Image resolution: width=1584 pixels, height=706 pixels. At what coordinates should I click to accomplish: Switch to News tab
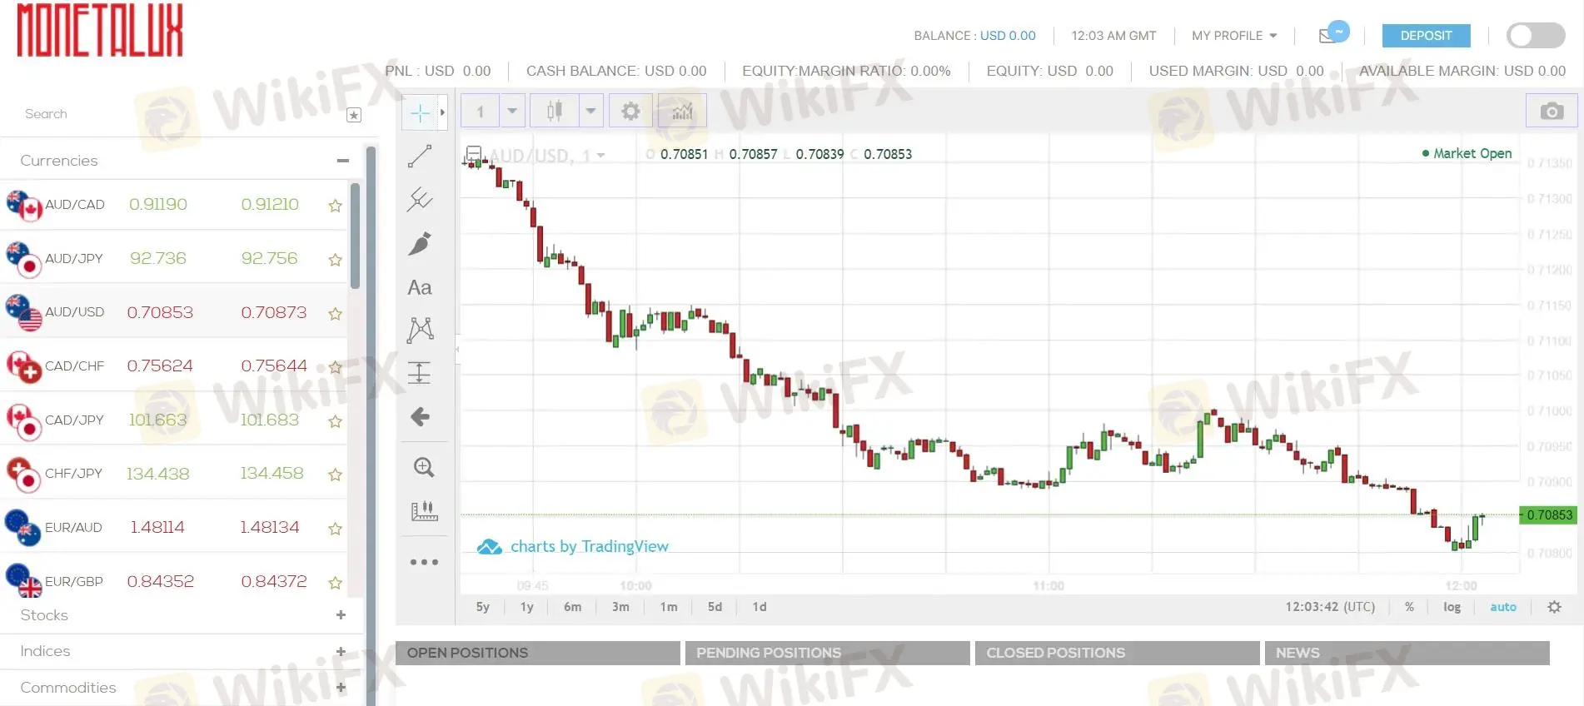[1407, 653]
